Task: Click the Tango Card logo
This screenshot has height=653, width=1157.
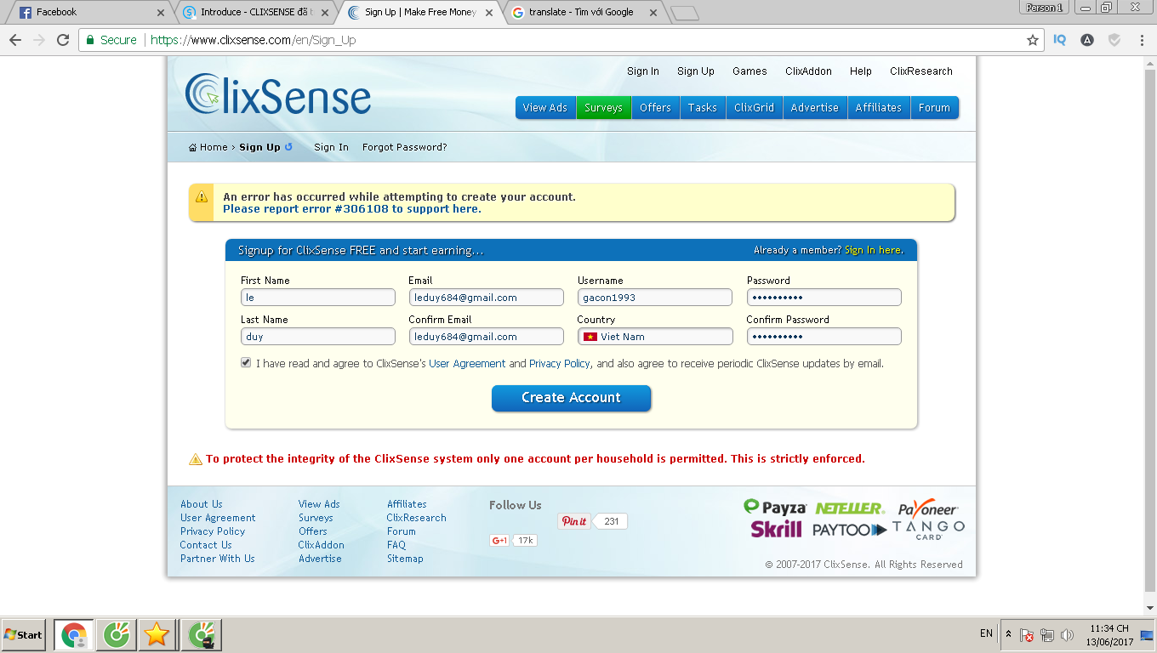Action: coord(928,530)
